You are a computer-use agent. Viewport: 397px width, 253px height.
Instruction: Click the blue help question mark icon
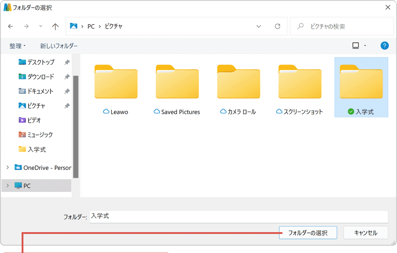pyautogui.click(x=384, y=46)
